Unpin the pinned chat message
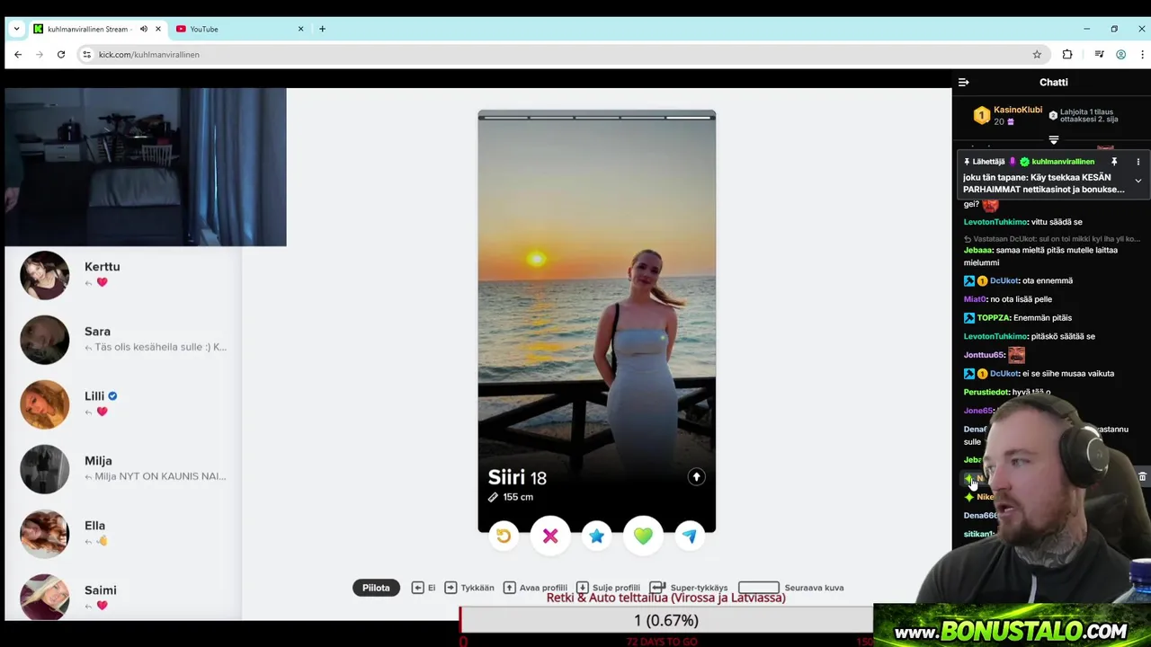Viewport: 1151px width, 647px height. pos(1113,162)
